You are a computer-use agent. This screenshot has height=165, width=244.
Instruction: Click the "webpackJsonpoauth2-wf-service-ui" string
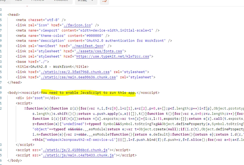[80, 140]
